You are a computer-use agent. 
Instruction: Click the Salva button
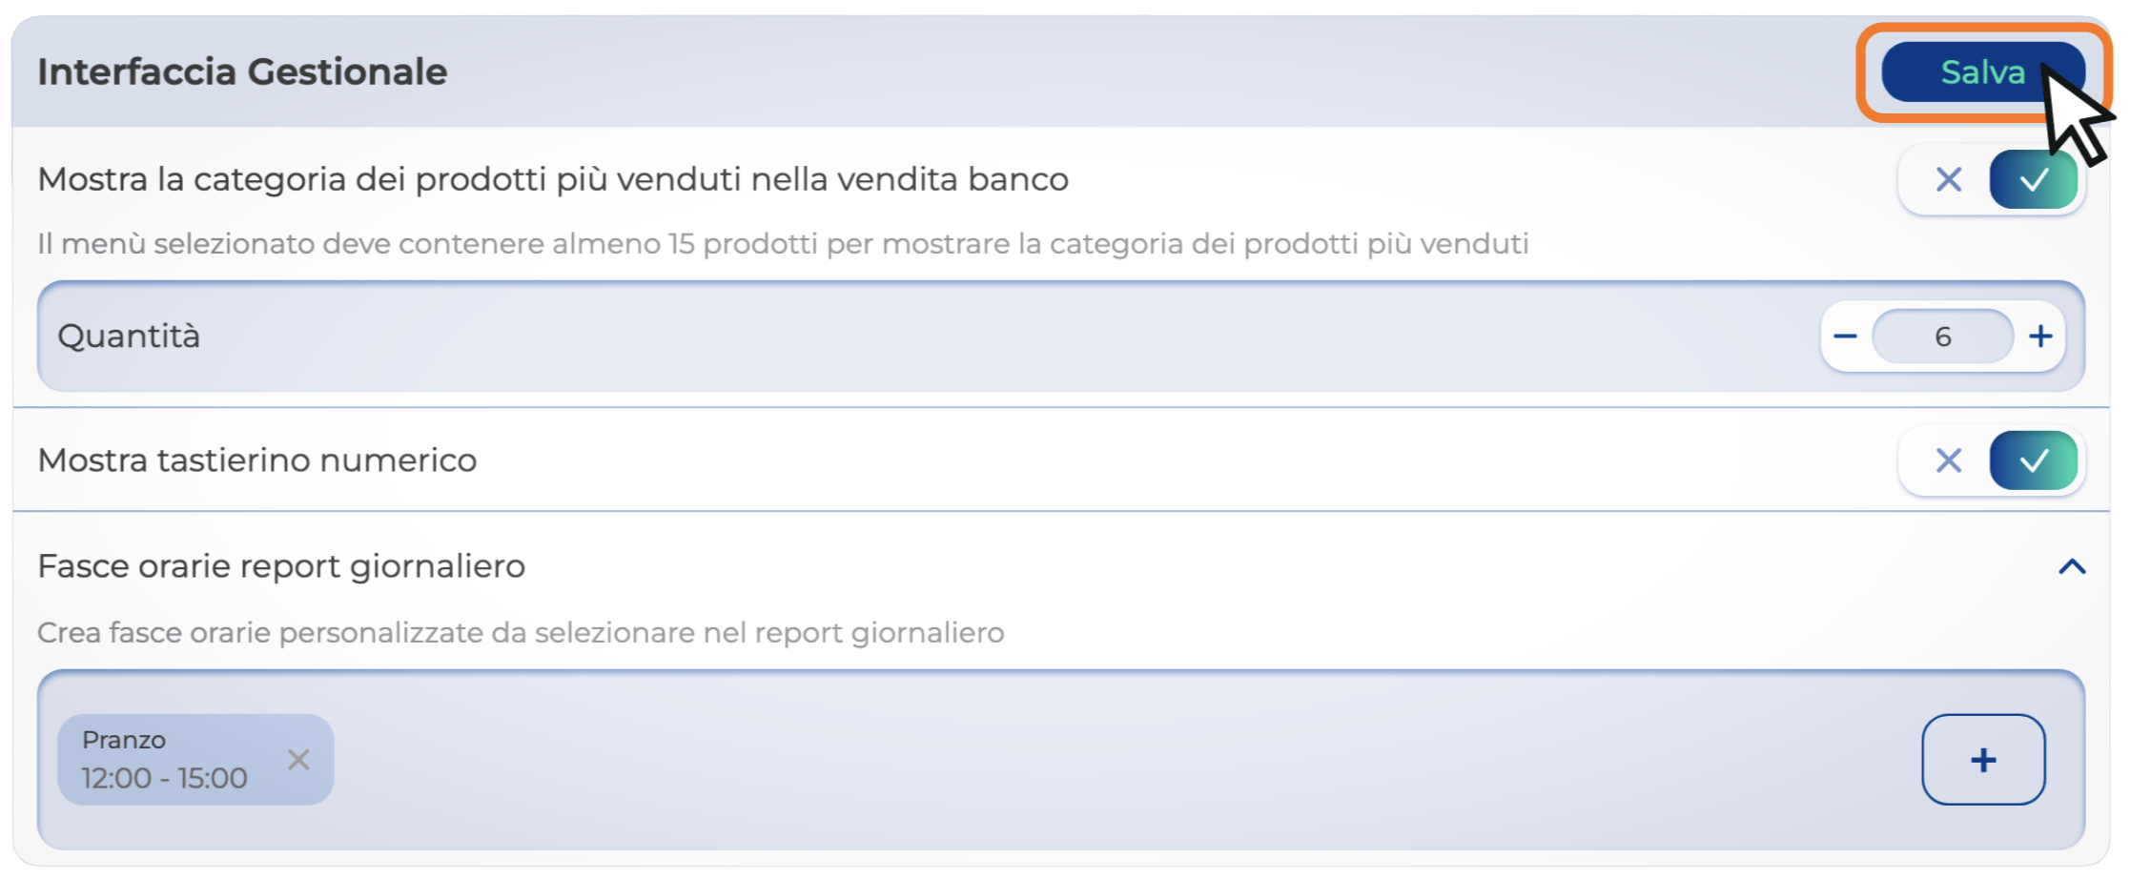[x=1981, y=72]
